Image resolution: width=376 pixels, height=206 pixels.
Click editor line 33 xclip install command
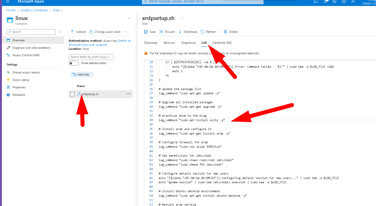coord(191,120)
